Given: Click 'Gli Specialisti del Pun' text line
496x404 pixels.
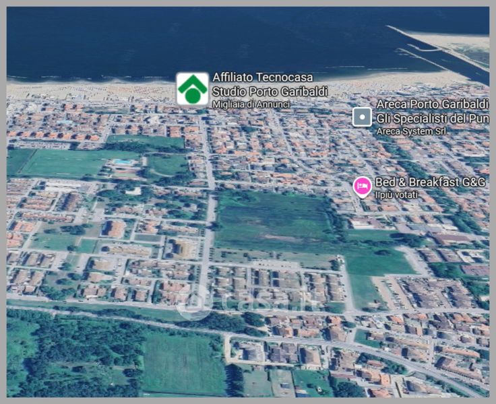Looking at the screenshot, I should coord(431,118).
